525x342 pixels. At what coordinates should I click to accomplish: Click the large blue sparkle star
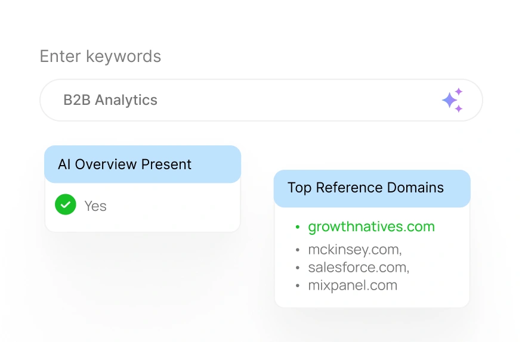(449, 100)
